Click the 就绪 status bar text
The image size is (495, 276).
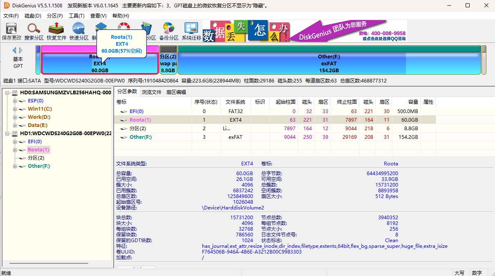point(7,273)
